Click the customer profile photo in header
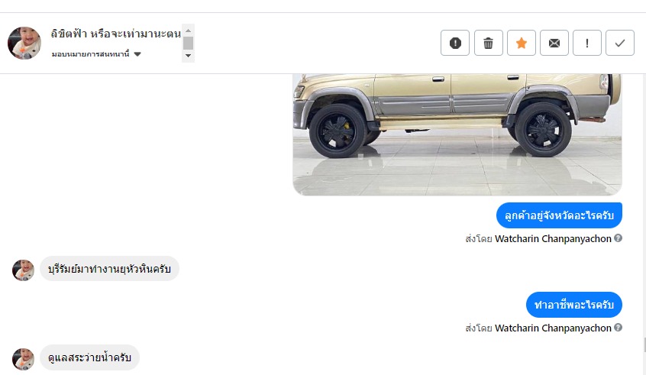This screenshot has height=375, width=646. pos(24,43)
